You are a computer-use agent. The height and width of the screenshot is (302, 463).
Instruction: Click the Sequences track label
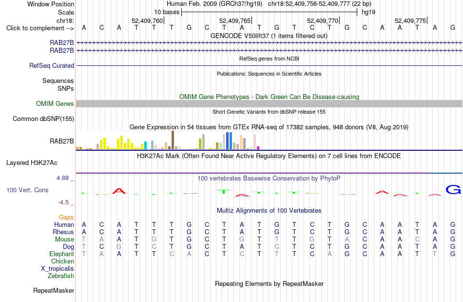(x=58, y=81)
